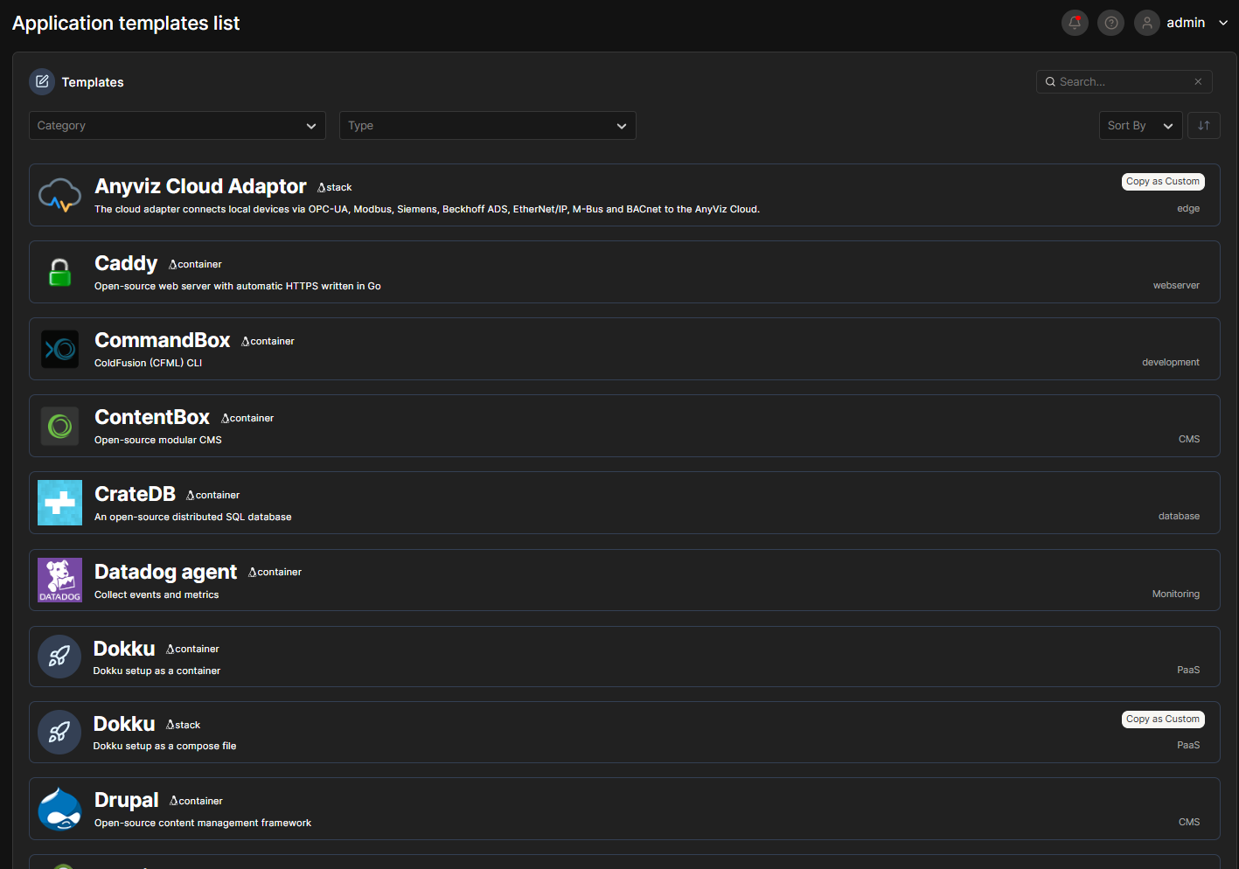Click the CrateDB blue logo
This screenshot has height=869, width=1239.
pos(59,503)
